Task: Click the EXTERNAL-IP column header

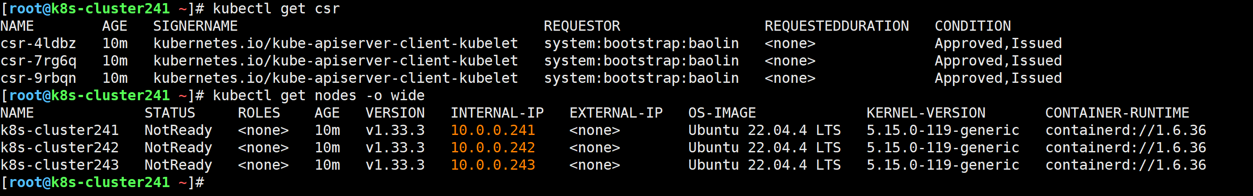Action: [x=616, y=113]
